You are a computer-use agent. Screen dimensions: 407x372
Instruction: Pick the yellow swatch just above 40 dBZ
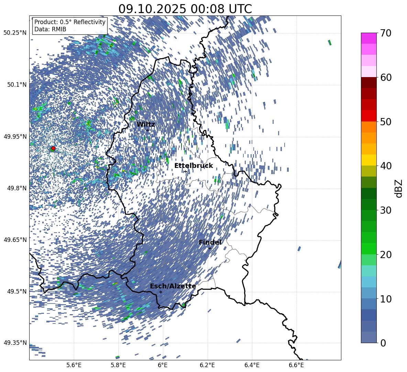[x=369, y=160]
